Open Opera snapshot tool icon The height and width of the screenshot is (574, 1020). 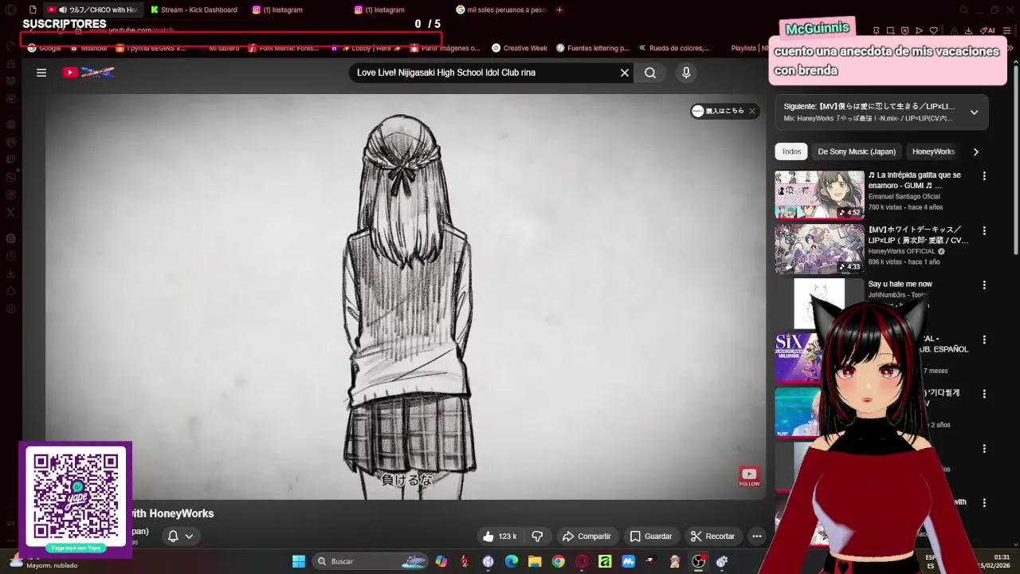[890, 30]
